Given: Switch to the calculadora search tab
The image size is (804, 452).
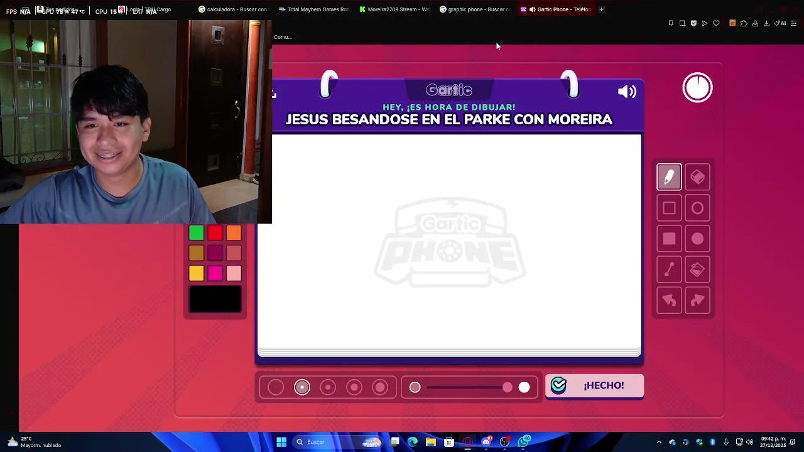Looking at the screenshot, I should pos(232,9).
